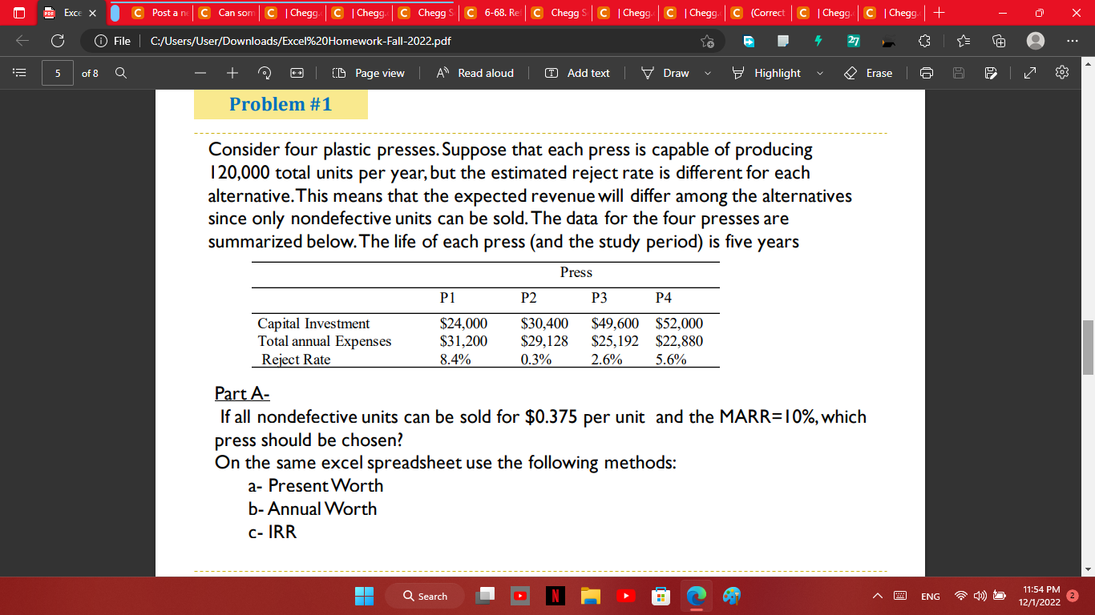Open the print dialog for the PDF

927,73
